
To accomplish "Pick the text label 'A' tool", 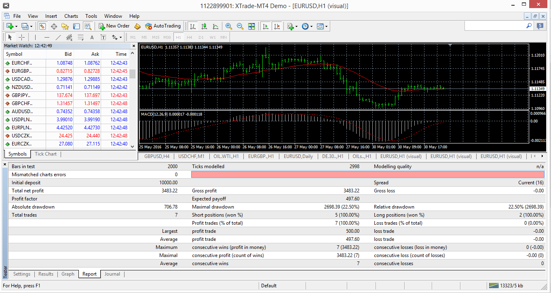I will click(92, 38).
